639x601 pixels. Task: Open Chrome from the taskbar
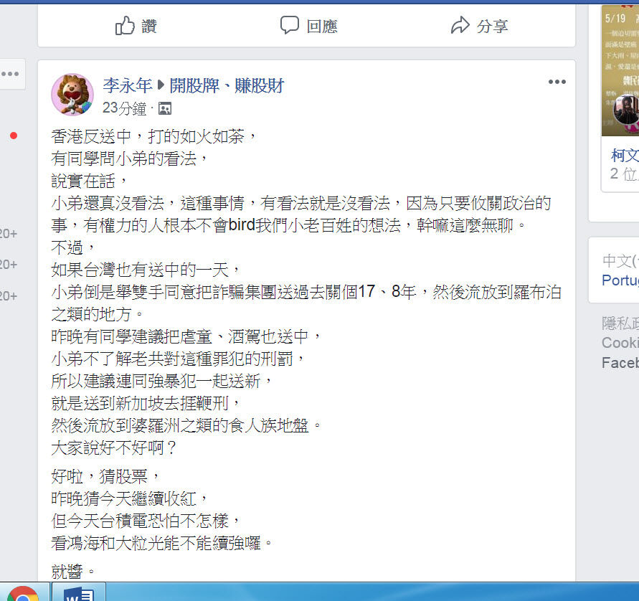pyautogui.click(x=22, y=593)
